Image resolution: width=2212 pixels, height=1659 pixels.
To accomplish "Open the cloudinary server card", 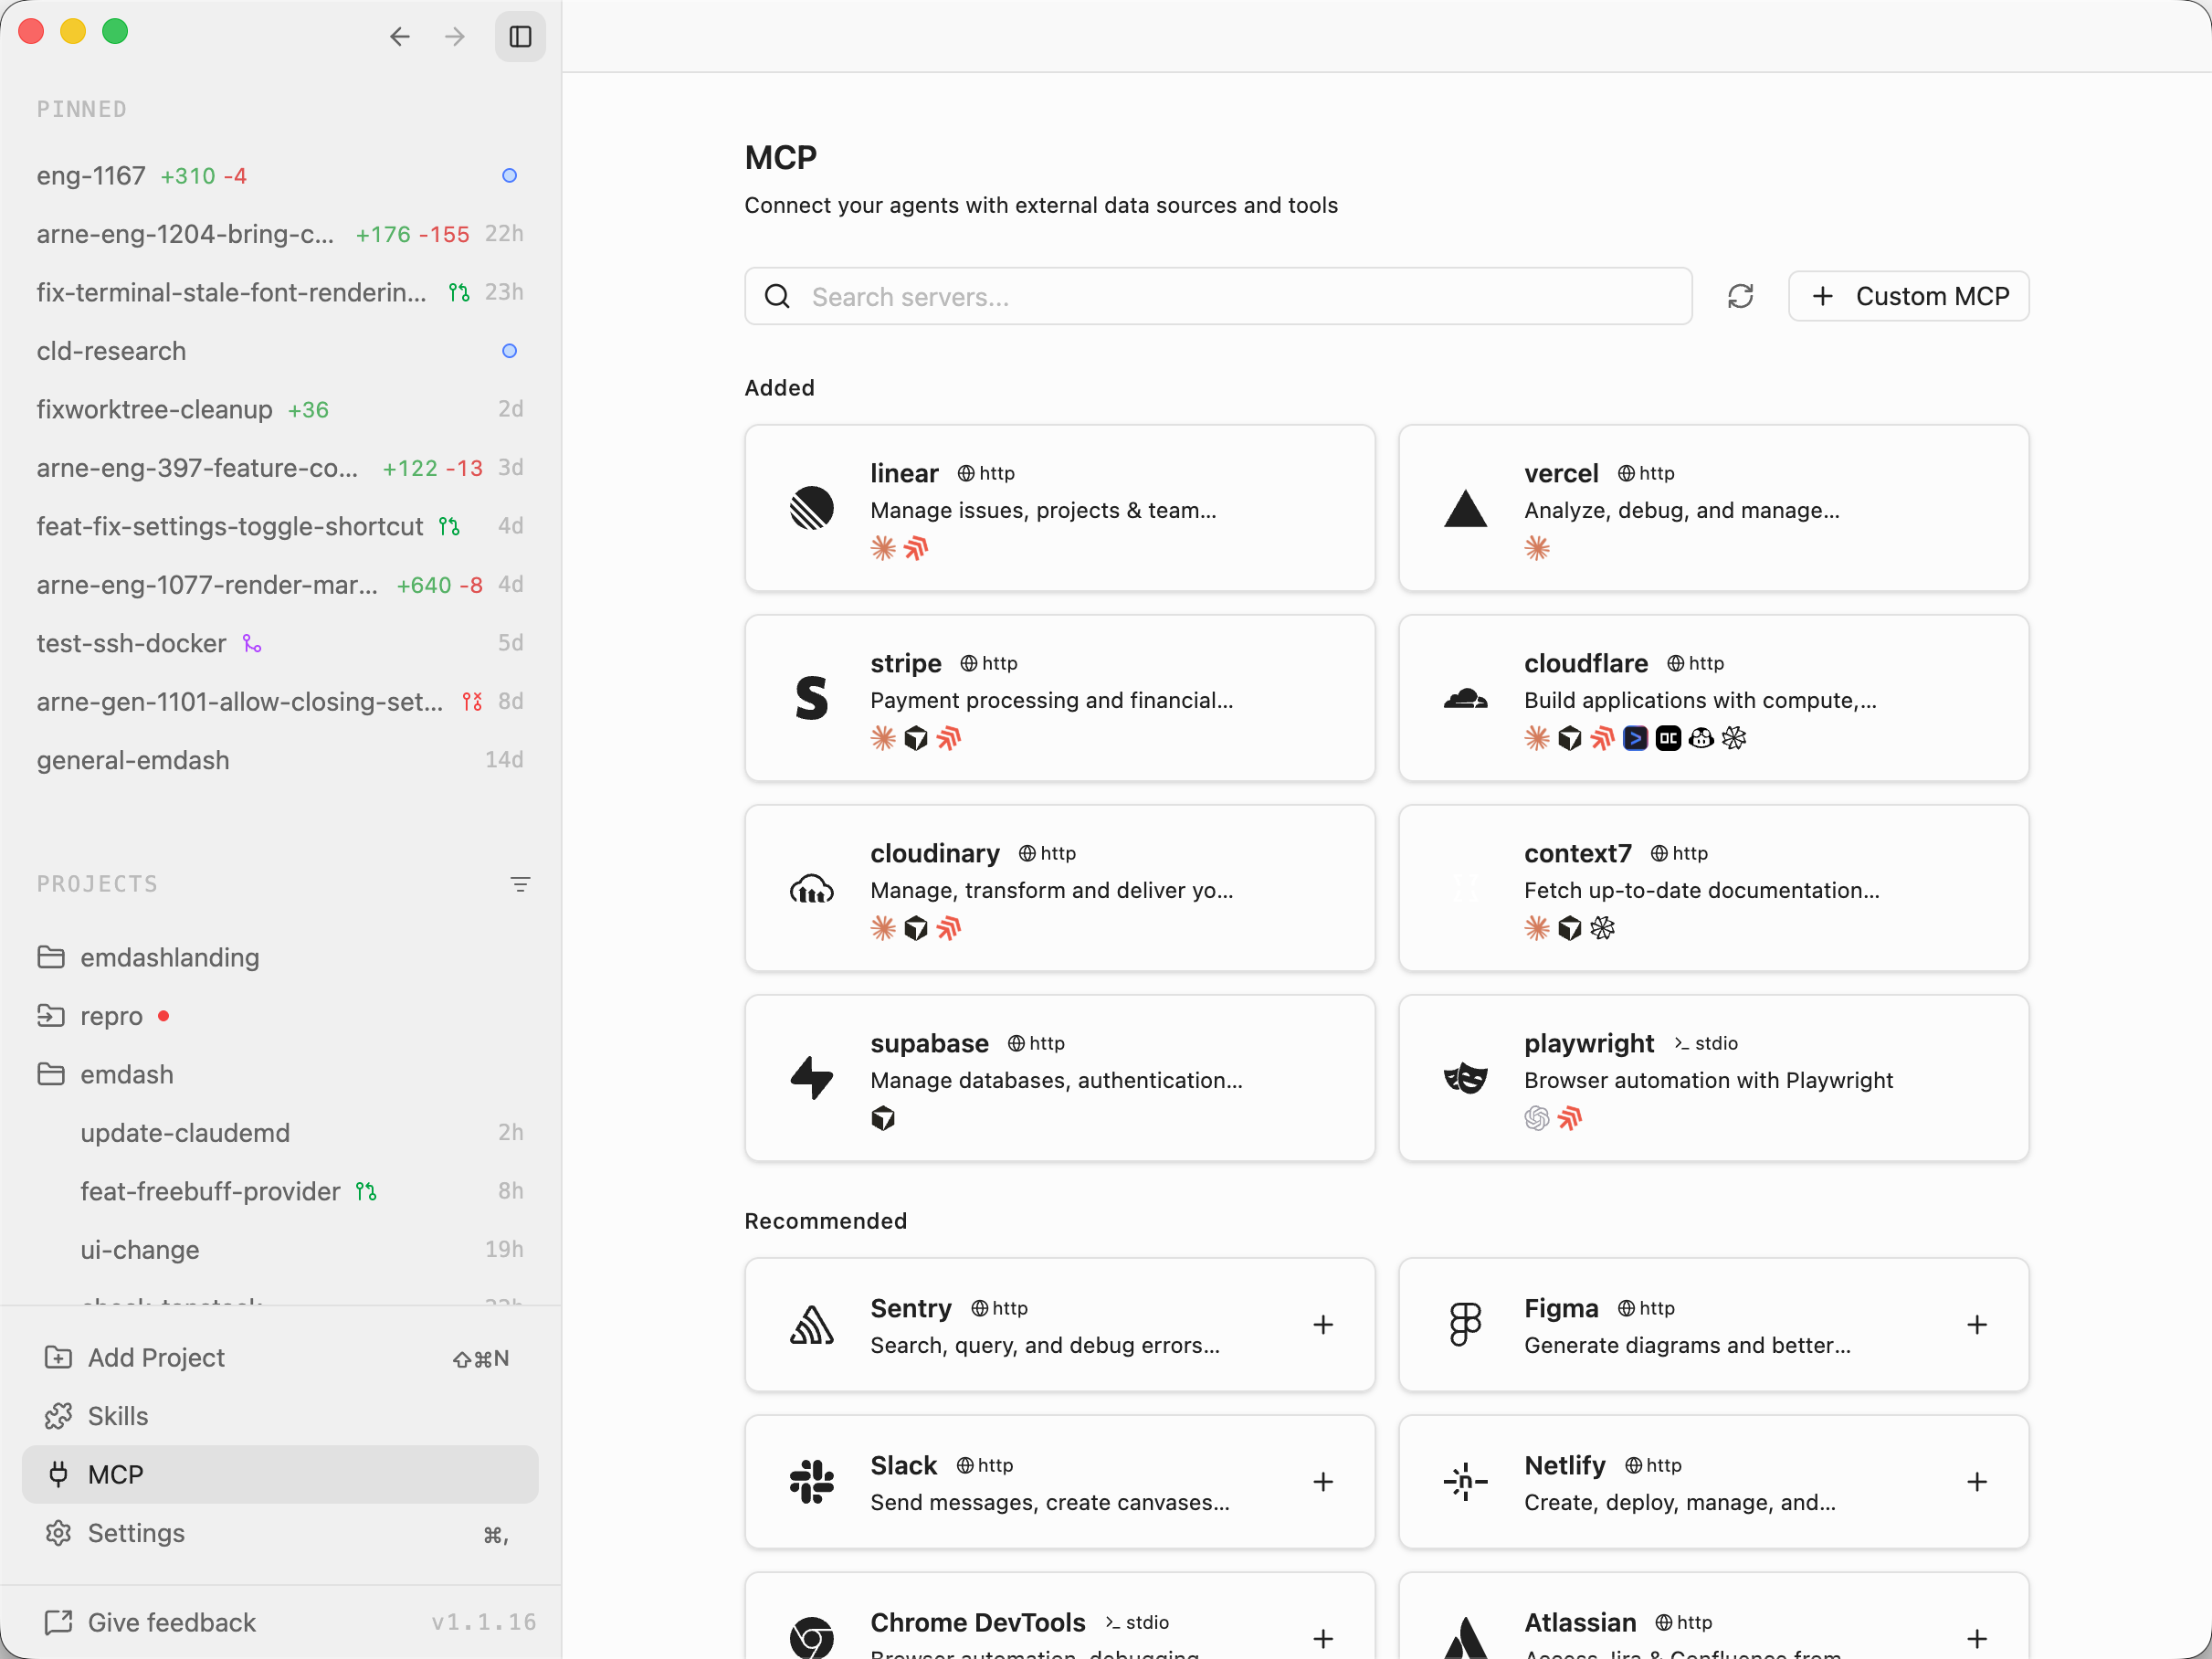I will pyautogui.click(x=1060, y=888).
